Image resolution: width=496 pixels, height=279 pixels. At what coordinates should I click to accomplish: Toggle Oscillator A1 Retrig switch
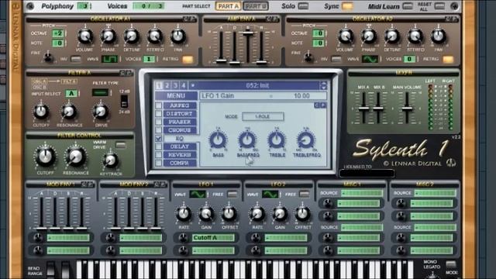click(x=188, y=59)
